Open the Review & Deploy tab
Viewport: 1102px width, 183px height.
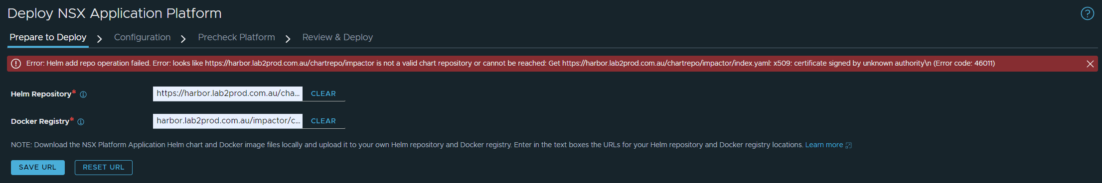click(x=337, y=37)
